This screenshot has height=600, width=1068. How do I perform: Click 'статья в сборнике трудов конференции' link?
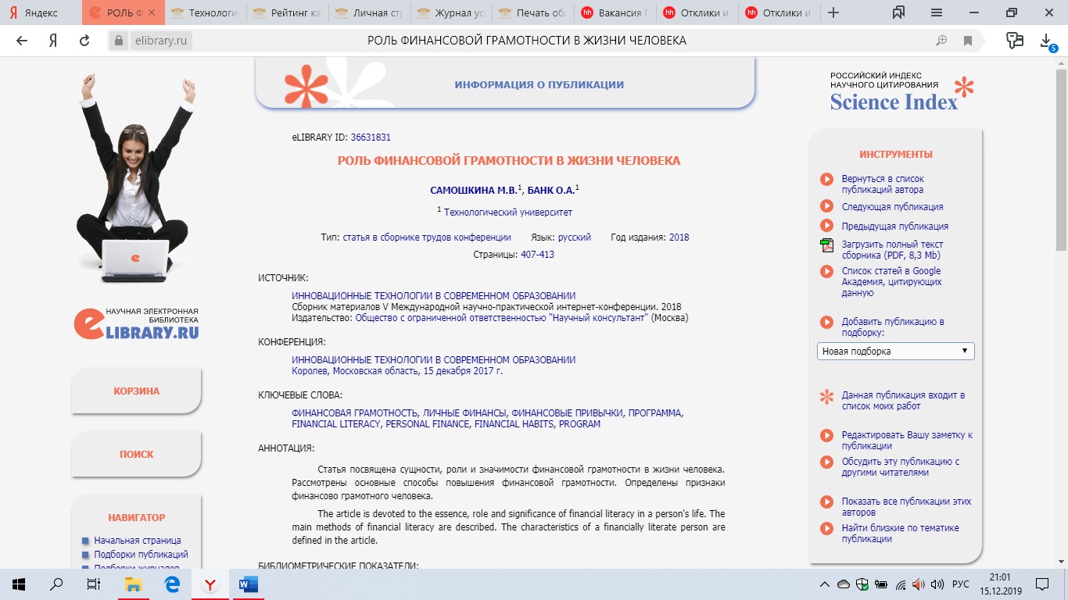tap(427, 237)
